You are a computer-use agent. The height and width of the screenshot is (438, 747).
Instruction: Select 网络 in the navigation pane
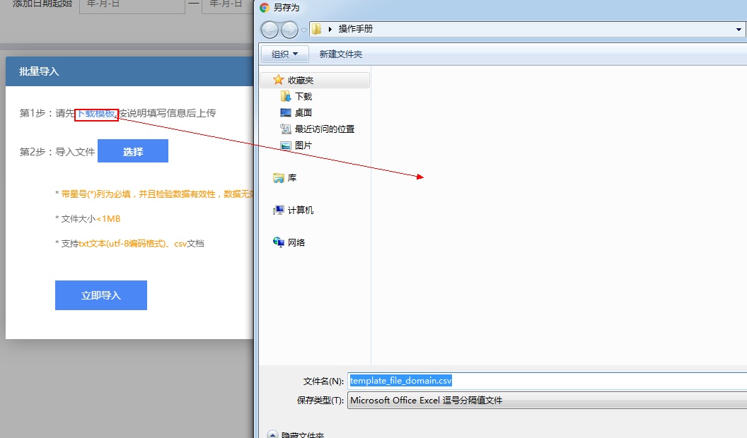point(296,242)
